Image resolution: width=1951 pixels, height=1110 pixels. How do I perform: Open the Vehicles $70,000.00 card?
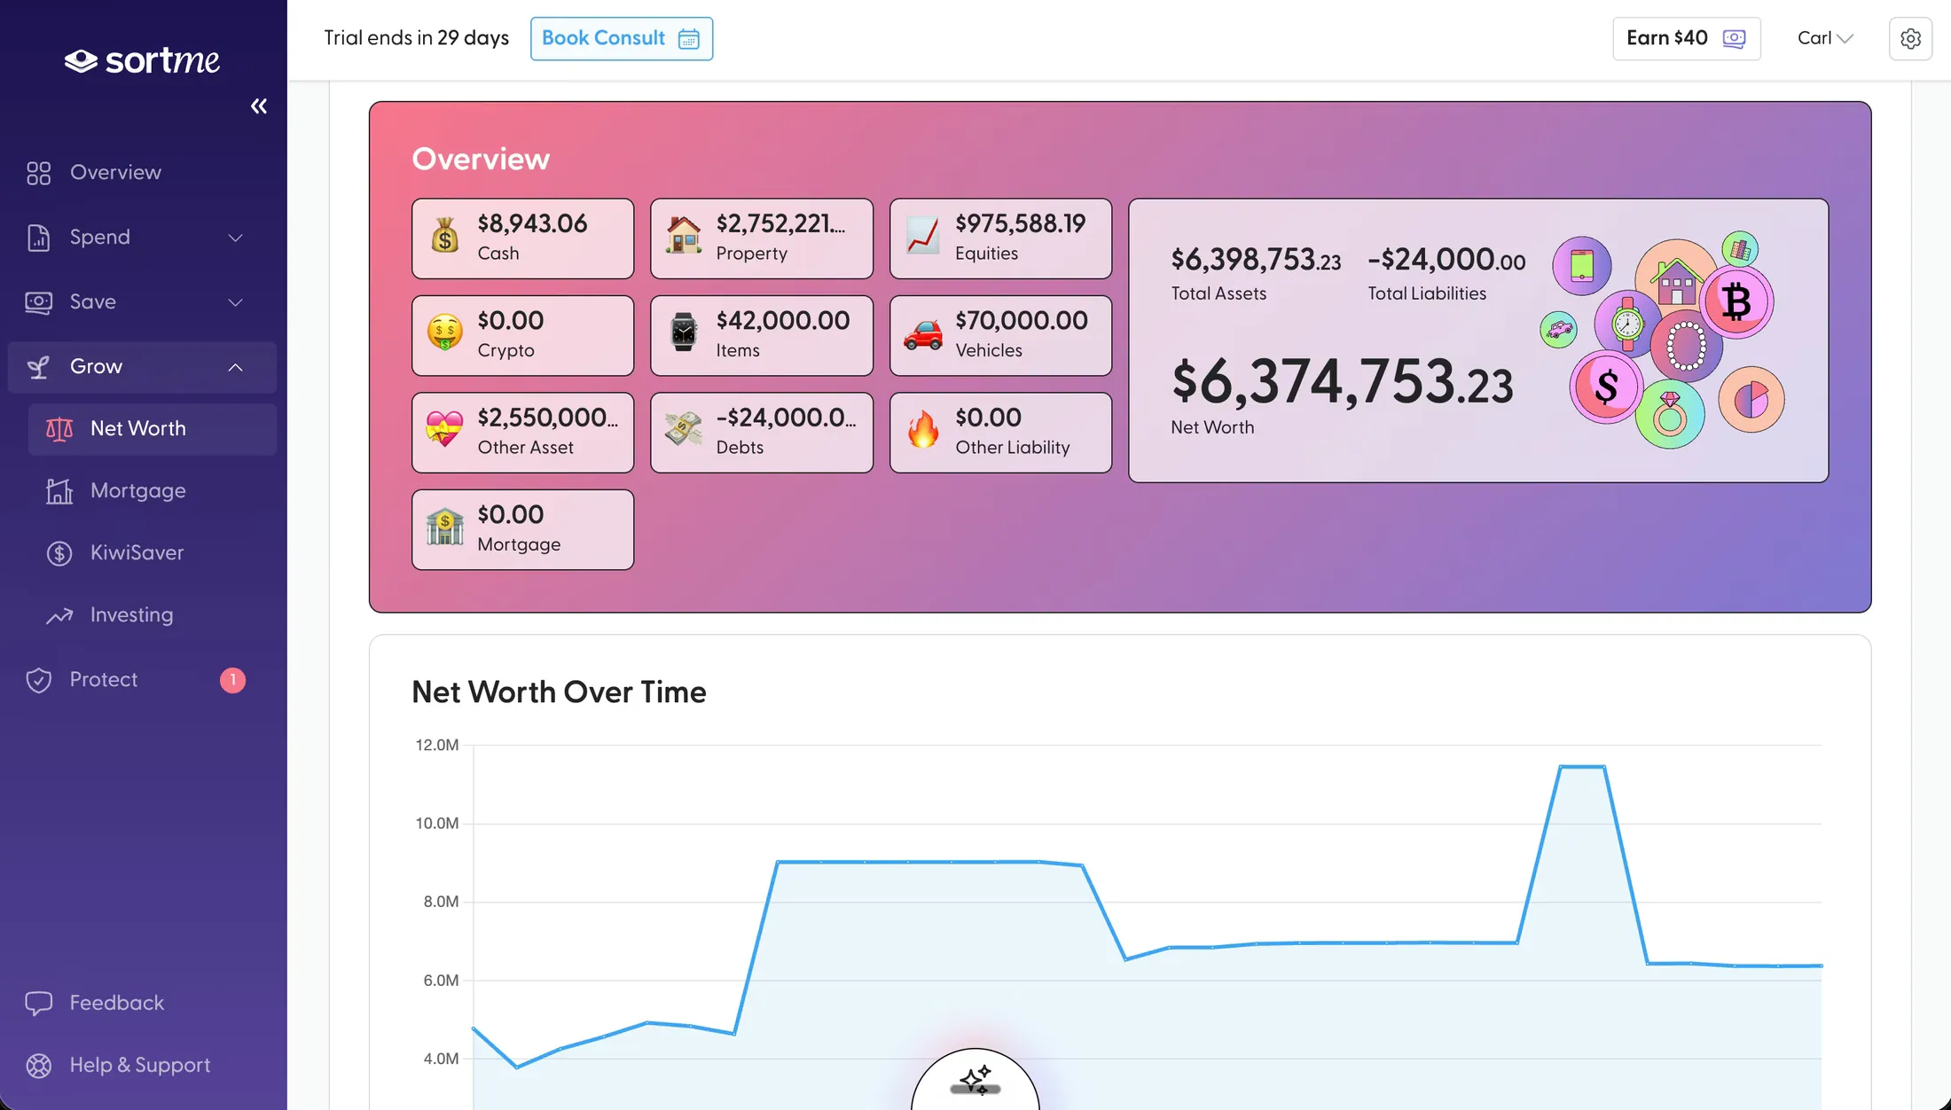click(1000, 335)
